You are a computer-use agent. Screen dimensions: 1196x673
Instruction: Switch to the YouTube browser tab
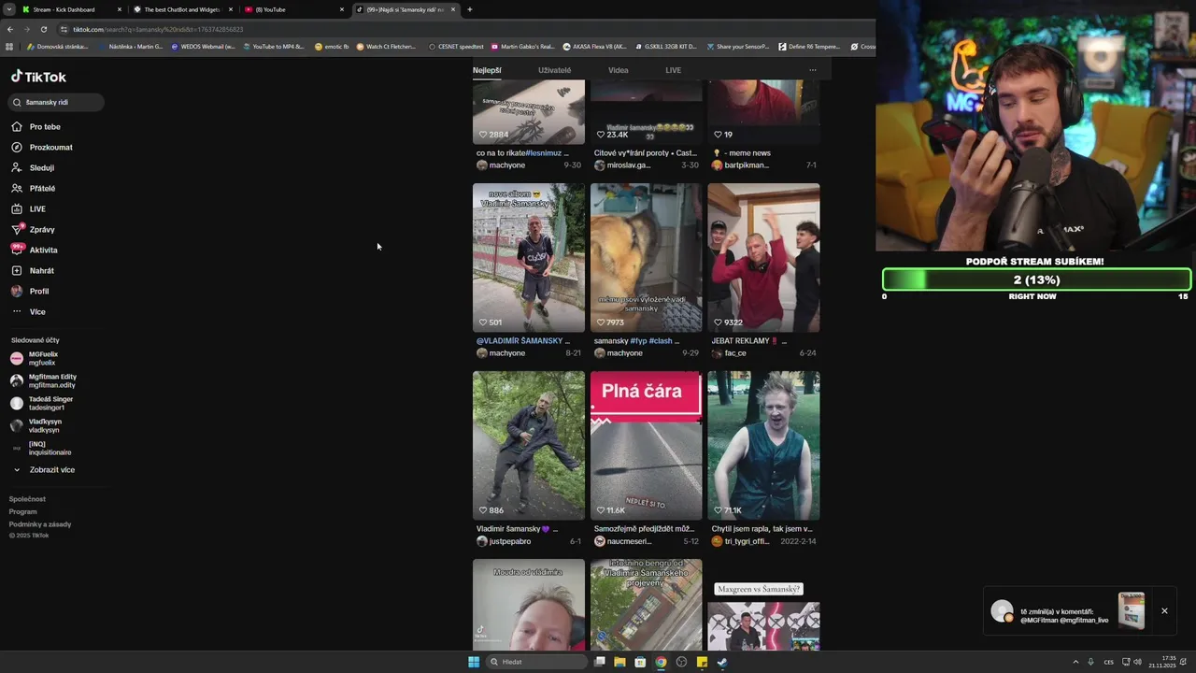[292, 9]
